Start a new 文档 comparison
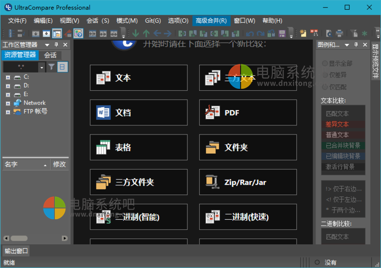This screenshot has height=268, width=381. [x=139, y=112]
